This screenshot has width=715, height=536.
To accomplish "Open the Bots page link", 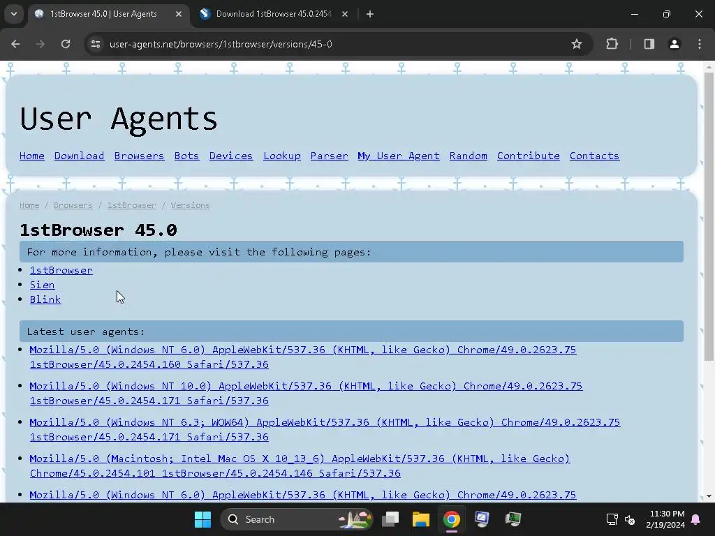I will tap(186, 156).
